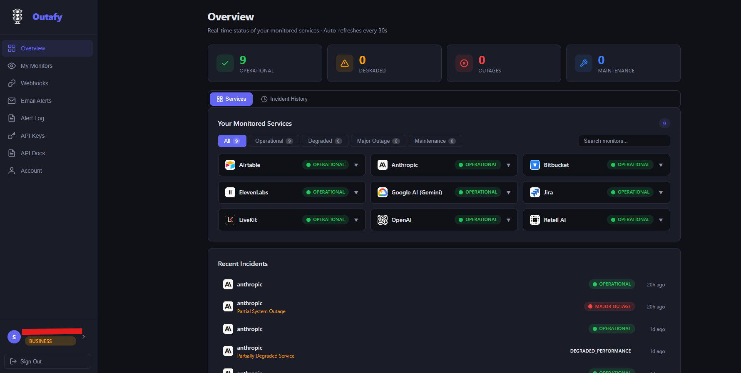This screenshot has width=741, height=373.
Task: Open My Monitors page
Action: (47, 66)
